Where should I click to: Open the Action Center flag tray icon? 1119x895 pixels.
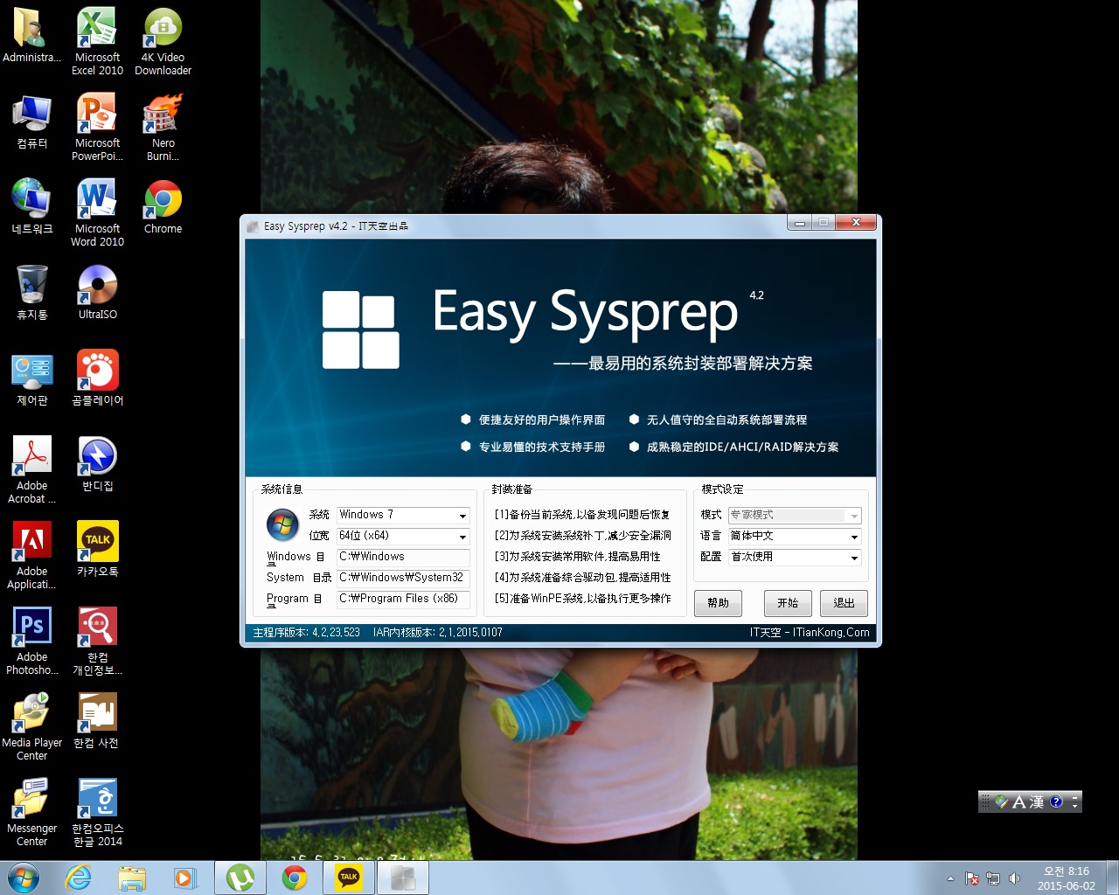click(x=972, y=878)
